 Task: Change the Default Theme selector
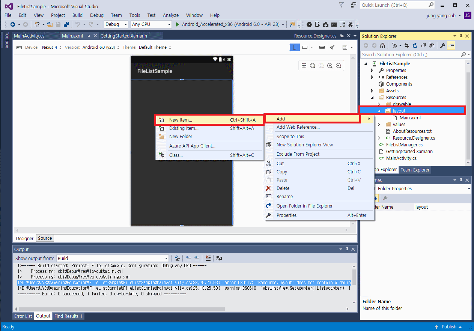coord(155,47)
